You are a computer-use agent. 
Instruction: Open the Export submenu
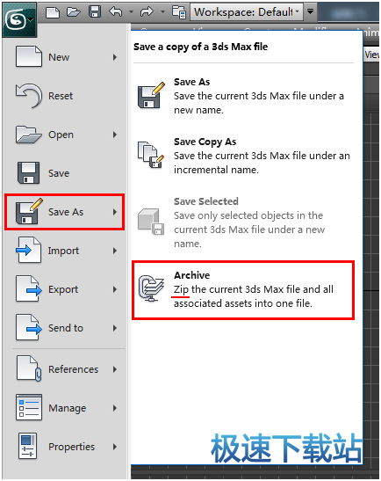[67, 289]
